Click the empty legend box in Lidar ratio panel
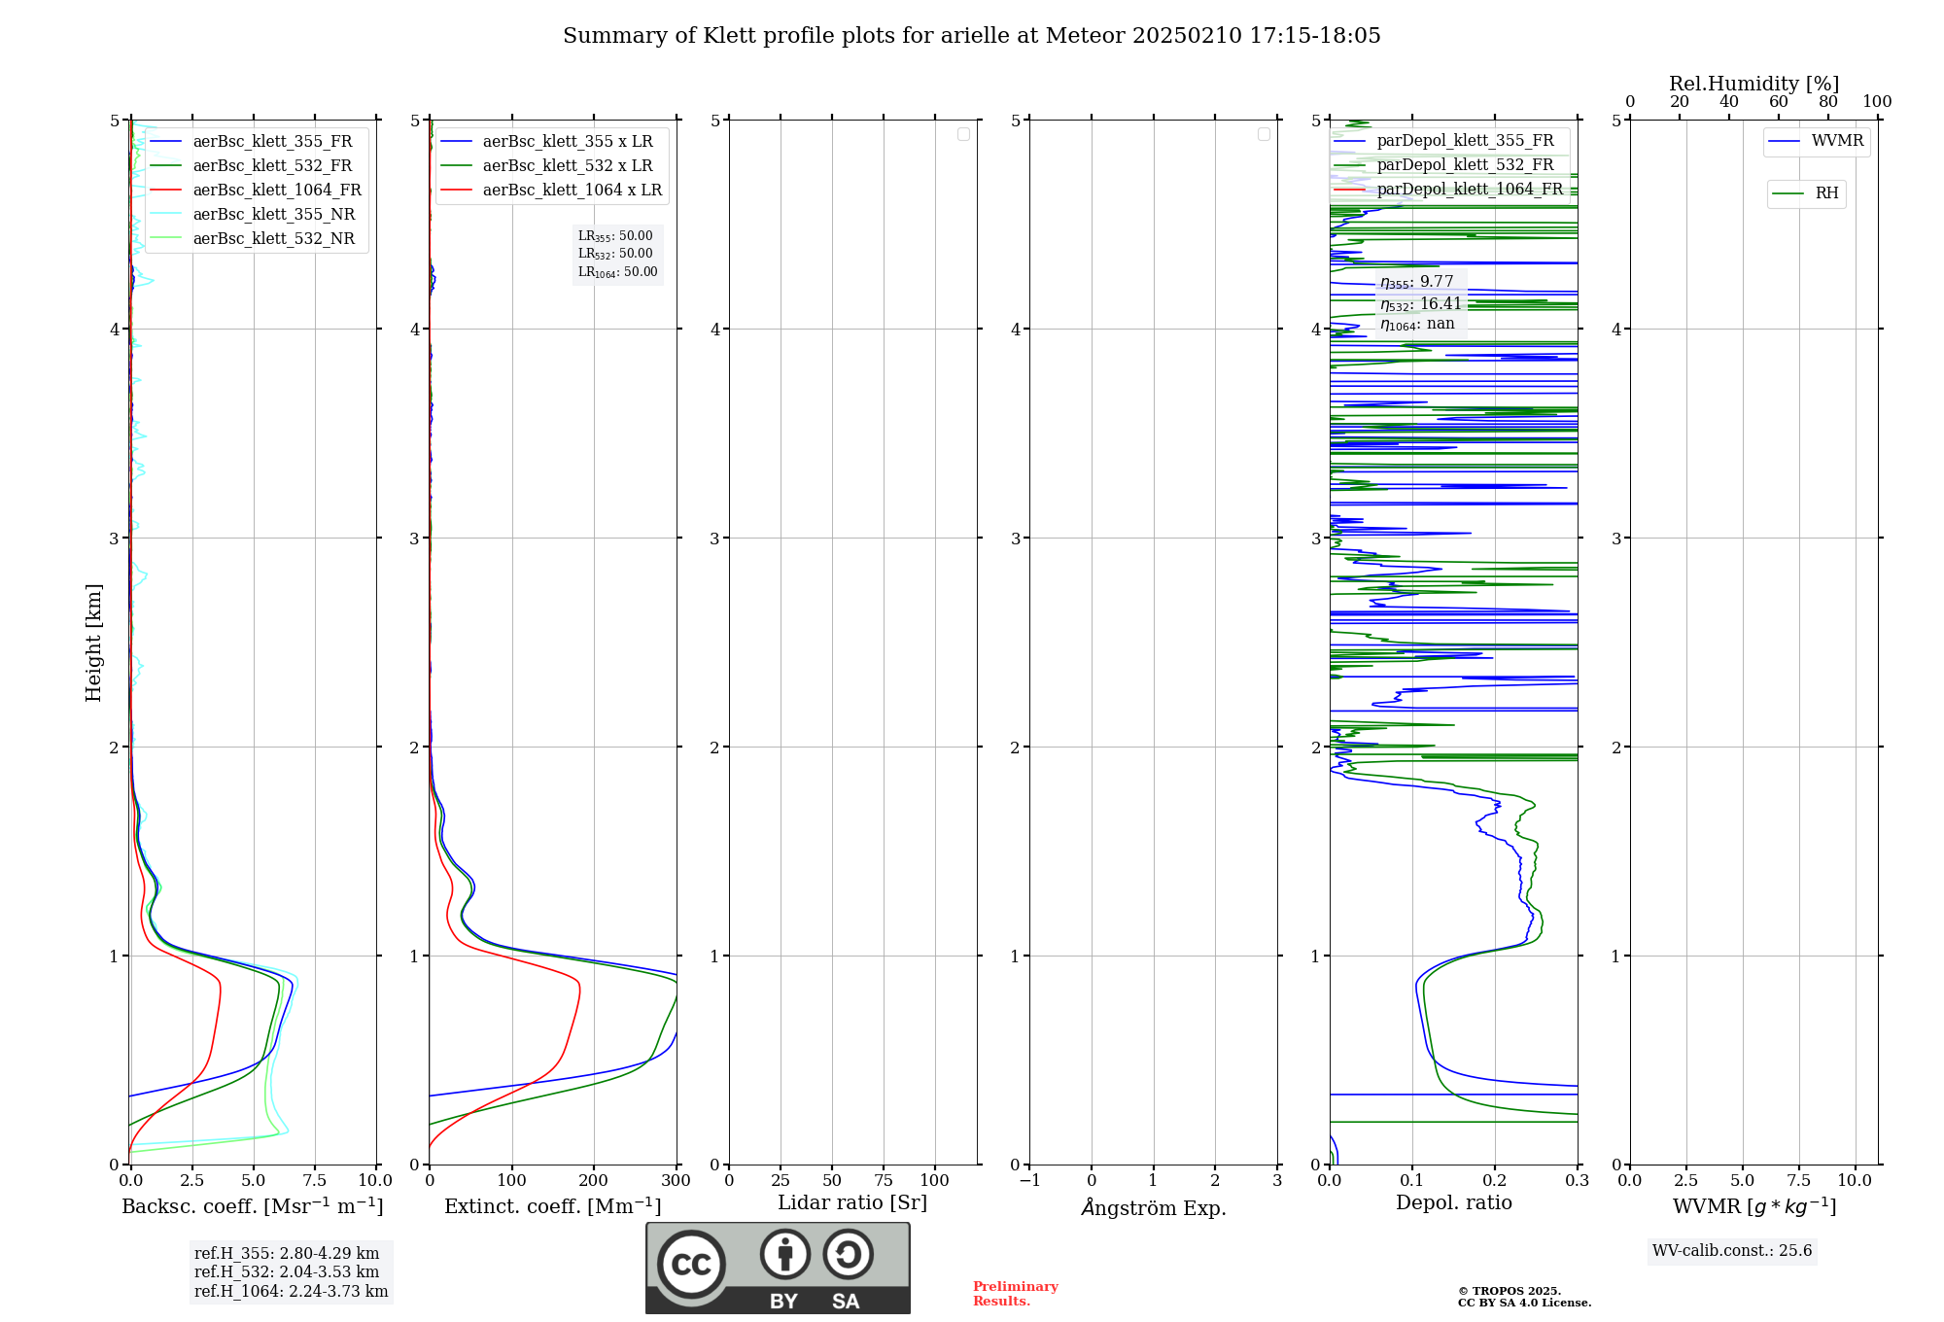Image resolution: width=1944 pixels, height=1322 pixels. pyautogui.click(x=963, y=134)
